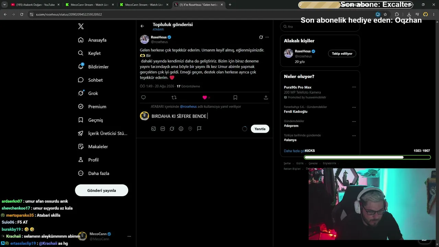Viewport: 439px width, 247px height.
Task: Click the Grok icon on RoseHeus's post
Action: (261, 37)
